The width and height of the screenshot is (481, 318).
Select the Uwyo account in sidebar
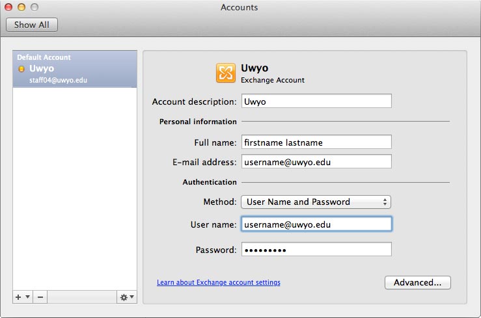tap(75, 69)
